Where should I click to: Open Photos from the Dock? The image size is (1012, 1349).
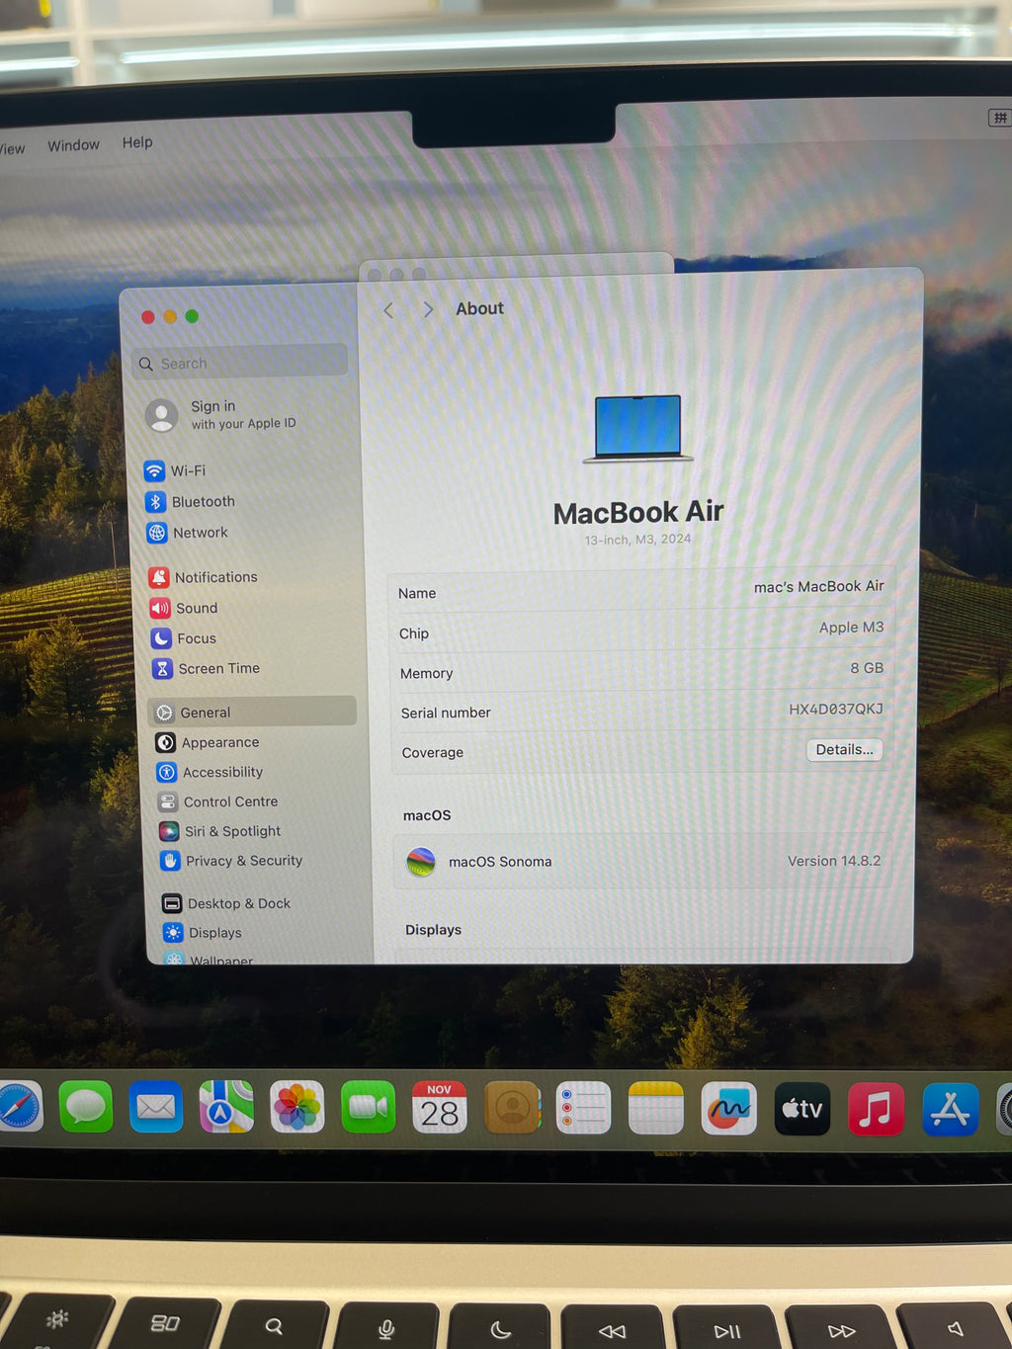[x=297, y=1107]
